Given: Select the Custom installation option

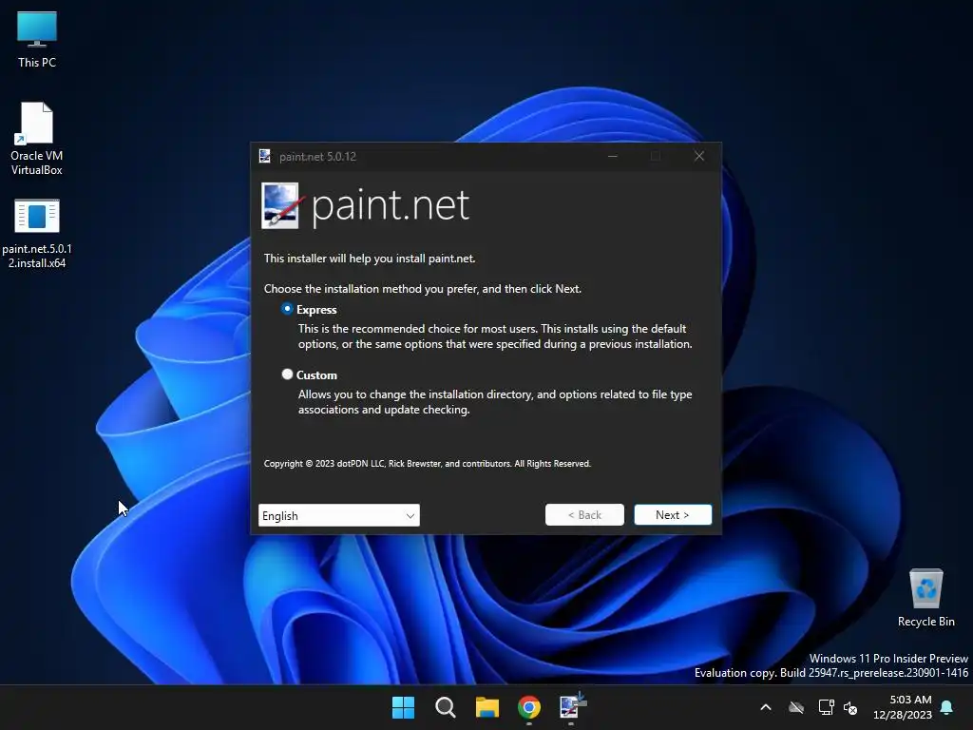Looking at the screenshot, I should click(287, 375).
